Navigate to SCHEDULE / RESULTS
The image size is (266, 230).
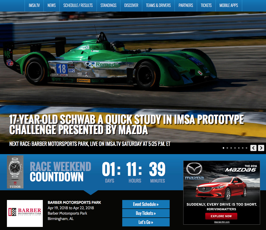click(78, 5)
